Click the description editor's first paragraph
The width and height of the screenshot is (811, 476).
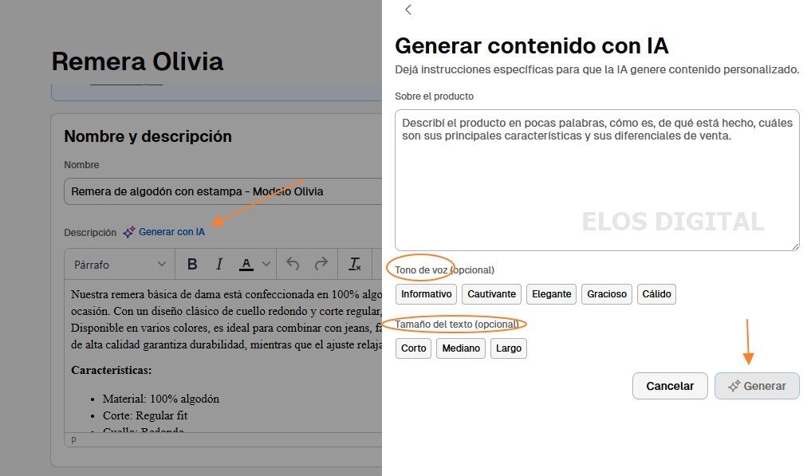click(226, 319)
